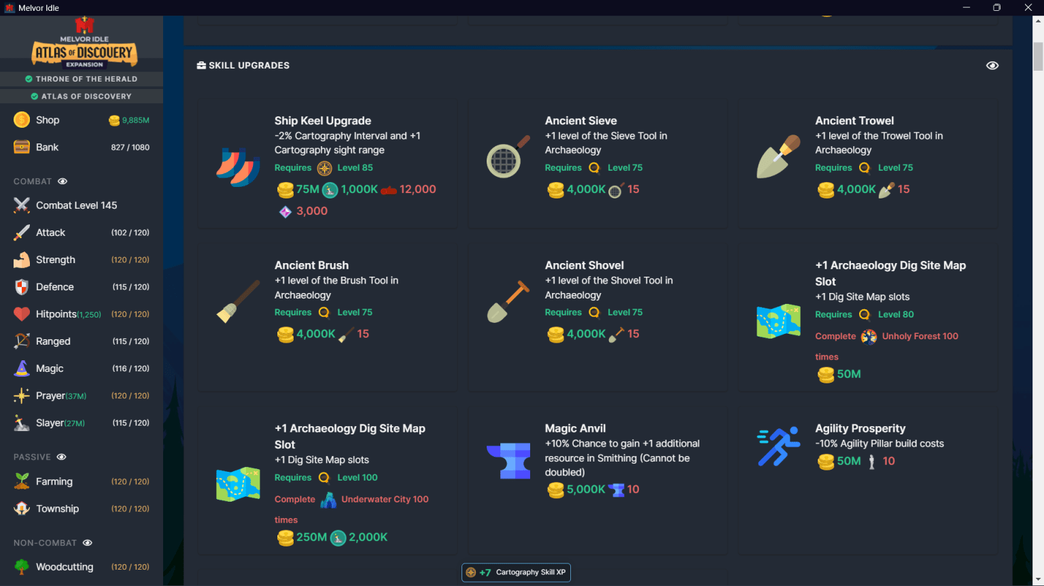This screenshot has height=586, width=1044.
Task: Open the Ranged skill entry
Action: pyautogui.click(x=53, y=341)
